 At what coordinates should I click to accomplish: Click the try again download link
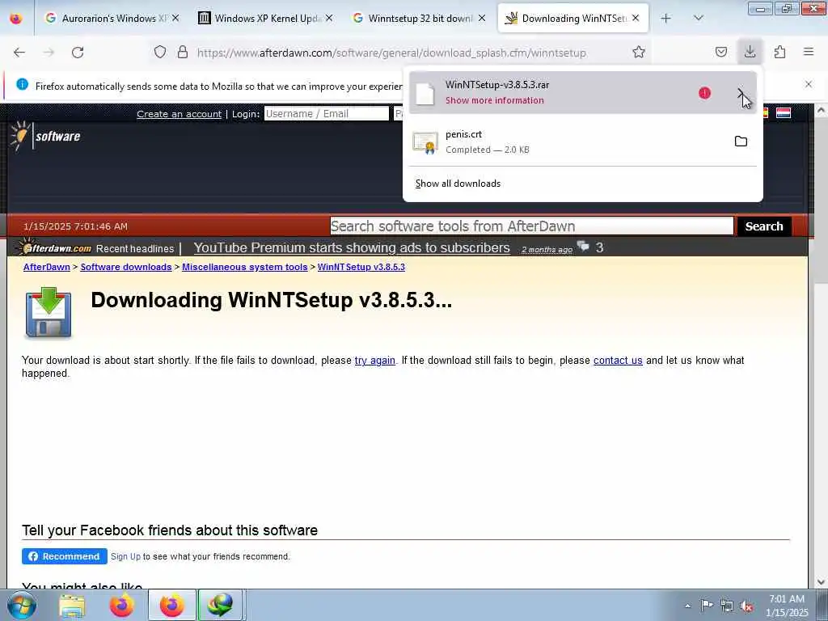click(375, 360)
